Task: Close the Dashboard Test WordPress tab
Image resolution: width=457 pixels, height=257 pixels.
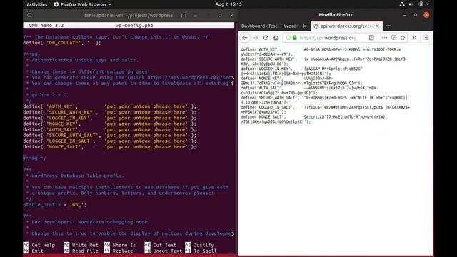Action: coord(305,26)
